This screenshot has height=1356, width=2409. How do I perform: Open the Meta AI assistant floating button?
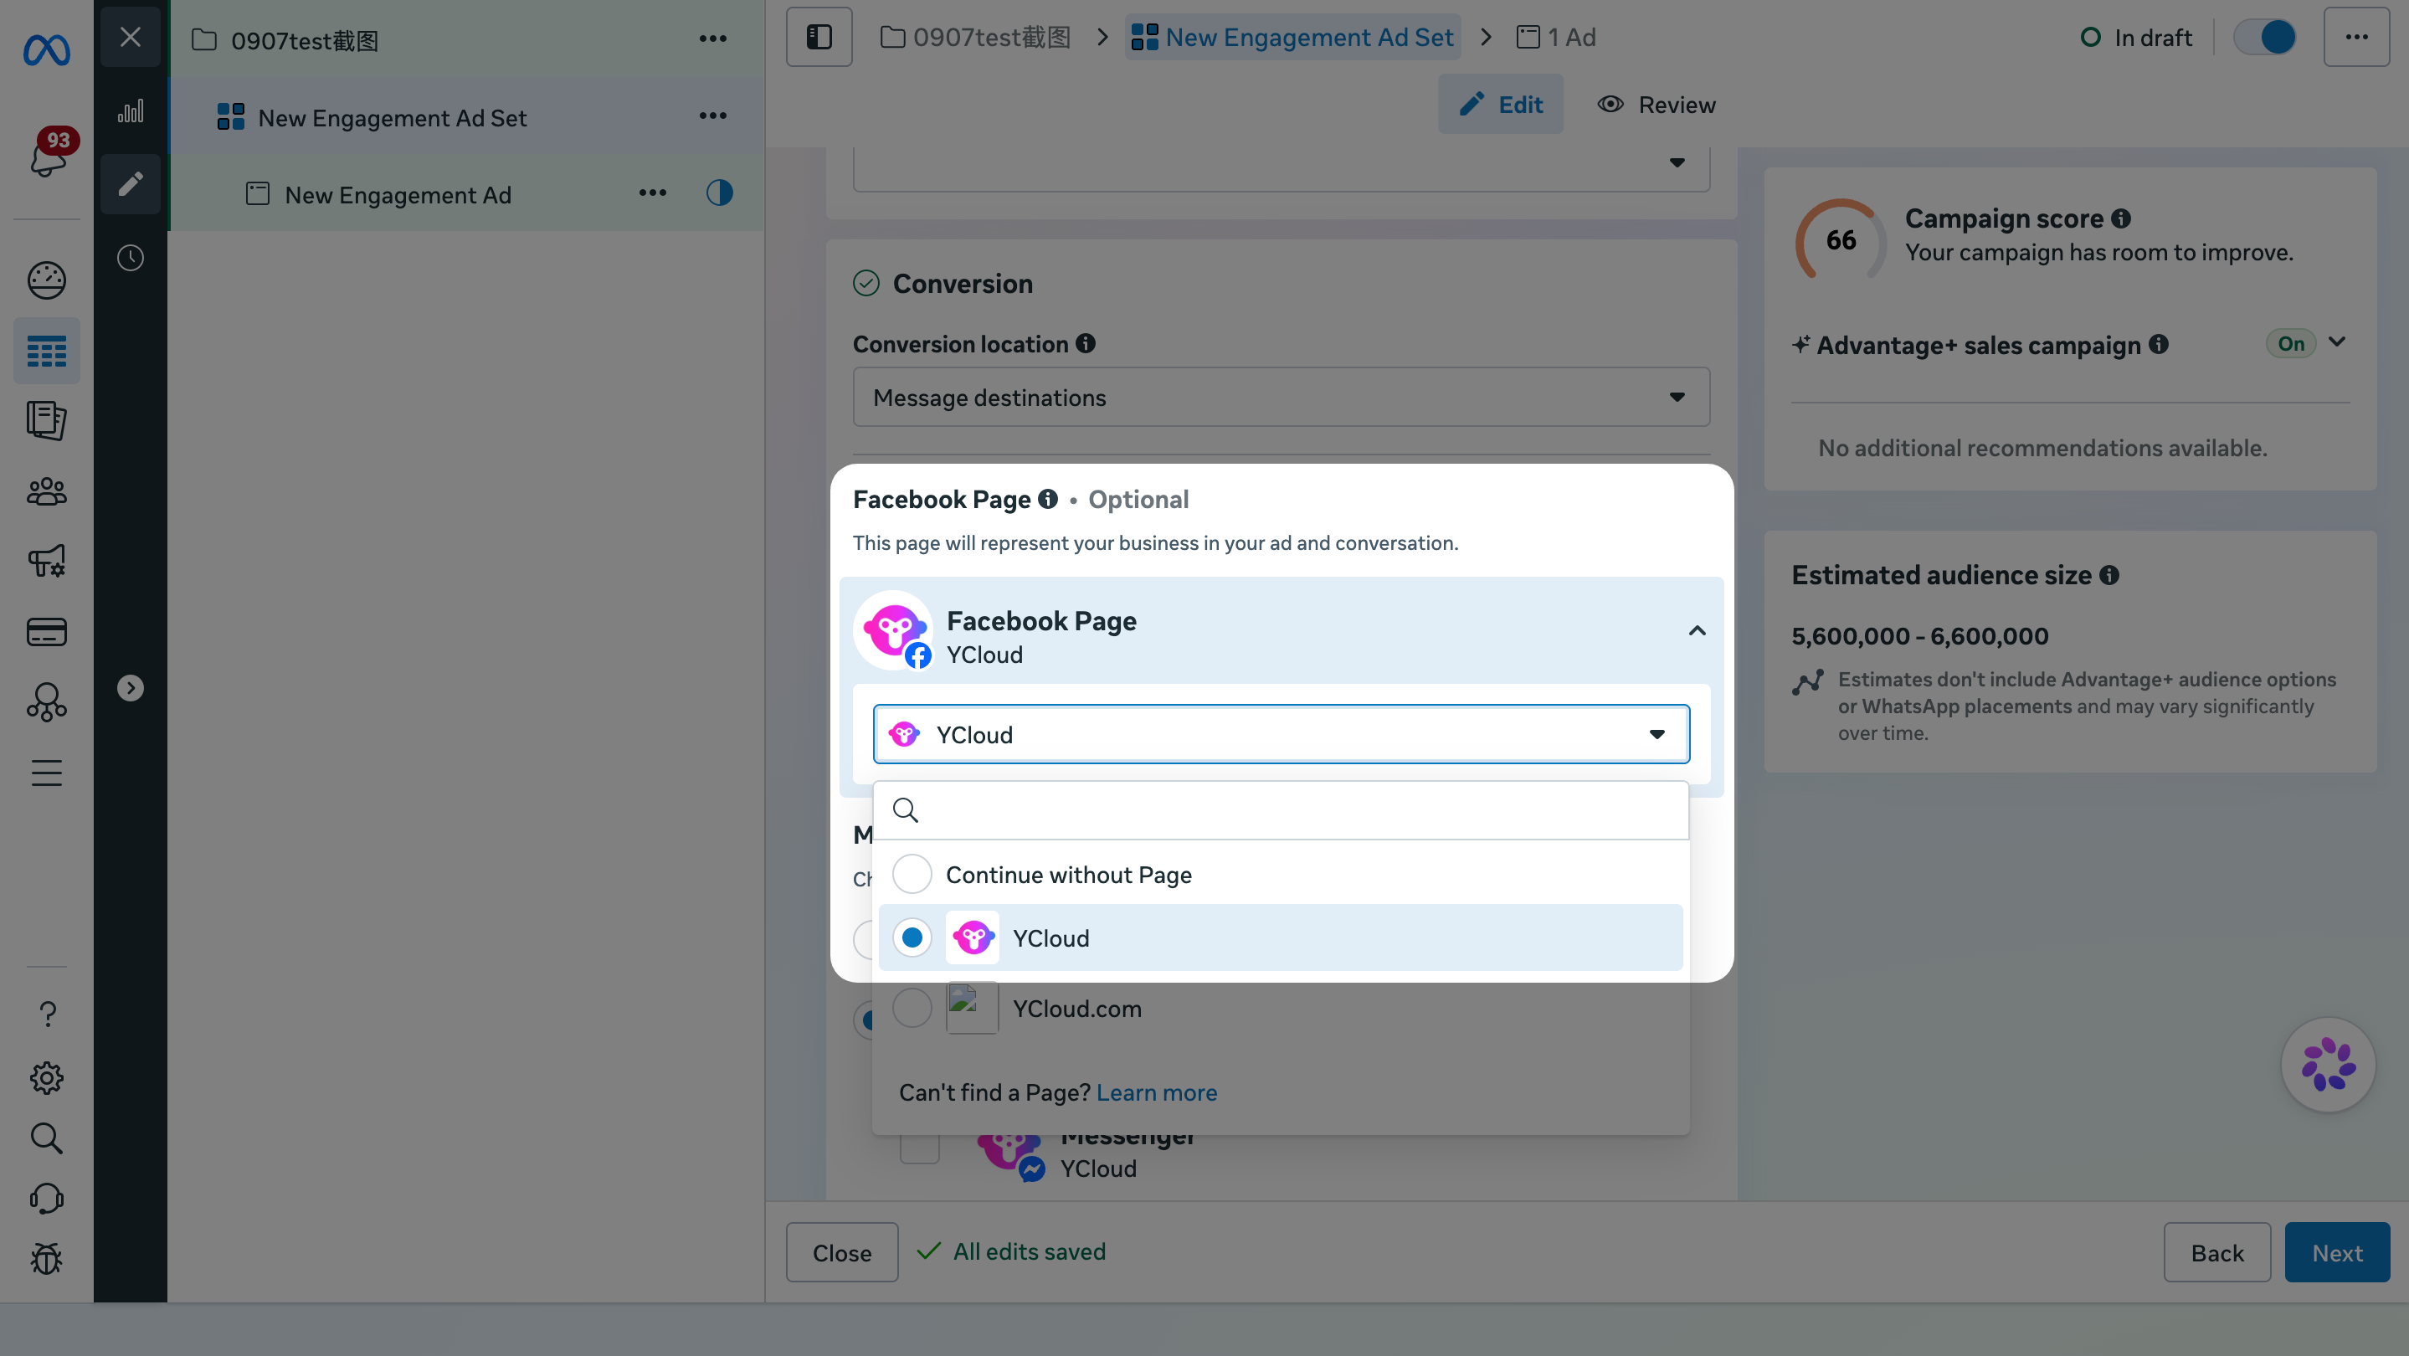[2328, 1064]
